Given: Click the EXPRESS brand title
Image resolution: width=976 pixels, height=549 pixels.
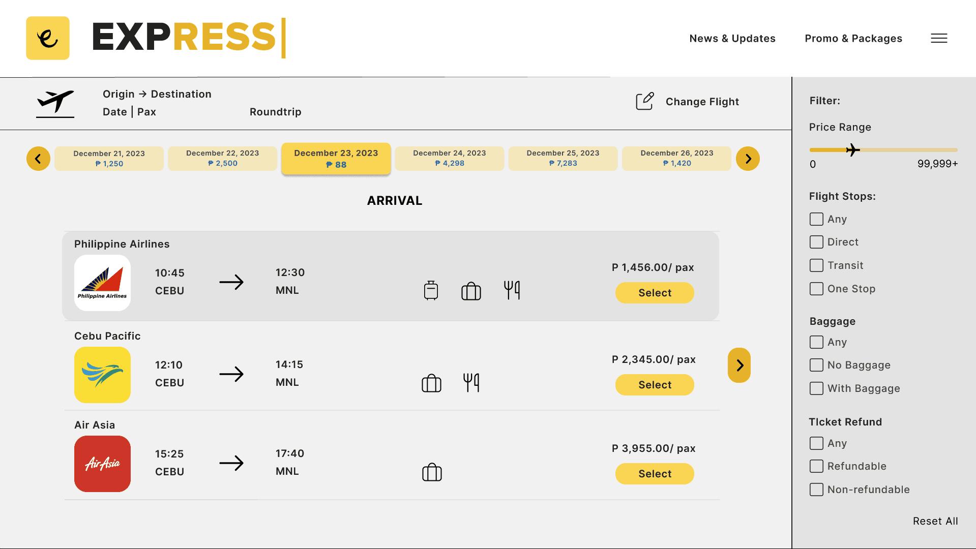Looking at the screenshot, I should 189,38.
